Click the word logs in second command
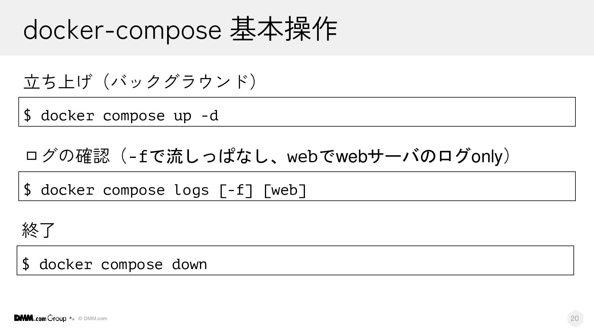 [x=191, y=191]
